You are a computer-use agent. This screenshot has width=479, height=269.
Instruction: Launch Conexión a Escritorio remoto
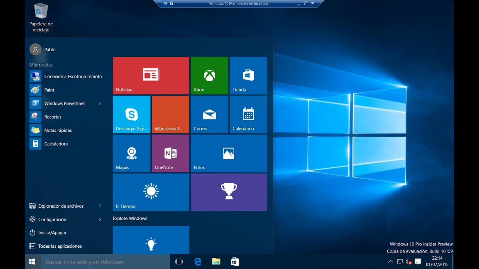point(66,77)
